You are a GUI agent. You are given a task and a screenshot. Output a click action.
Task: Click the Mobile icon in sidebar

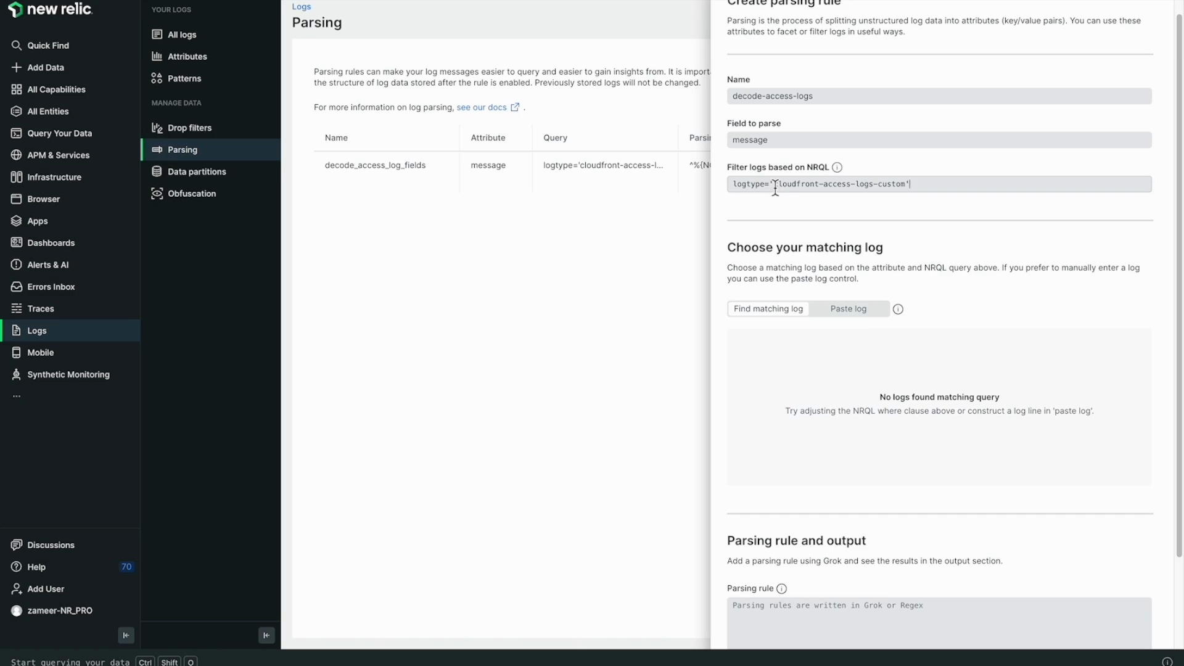17,353
